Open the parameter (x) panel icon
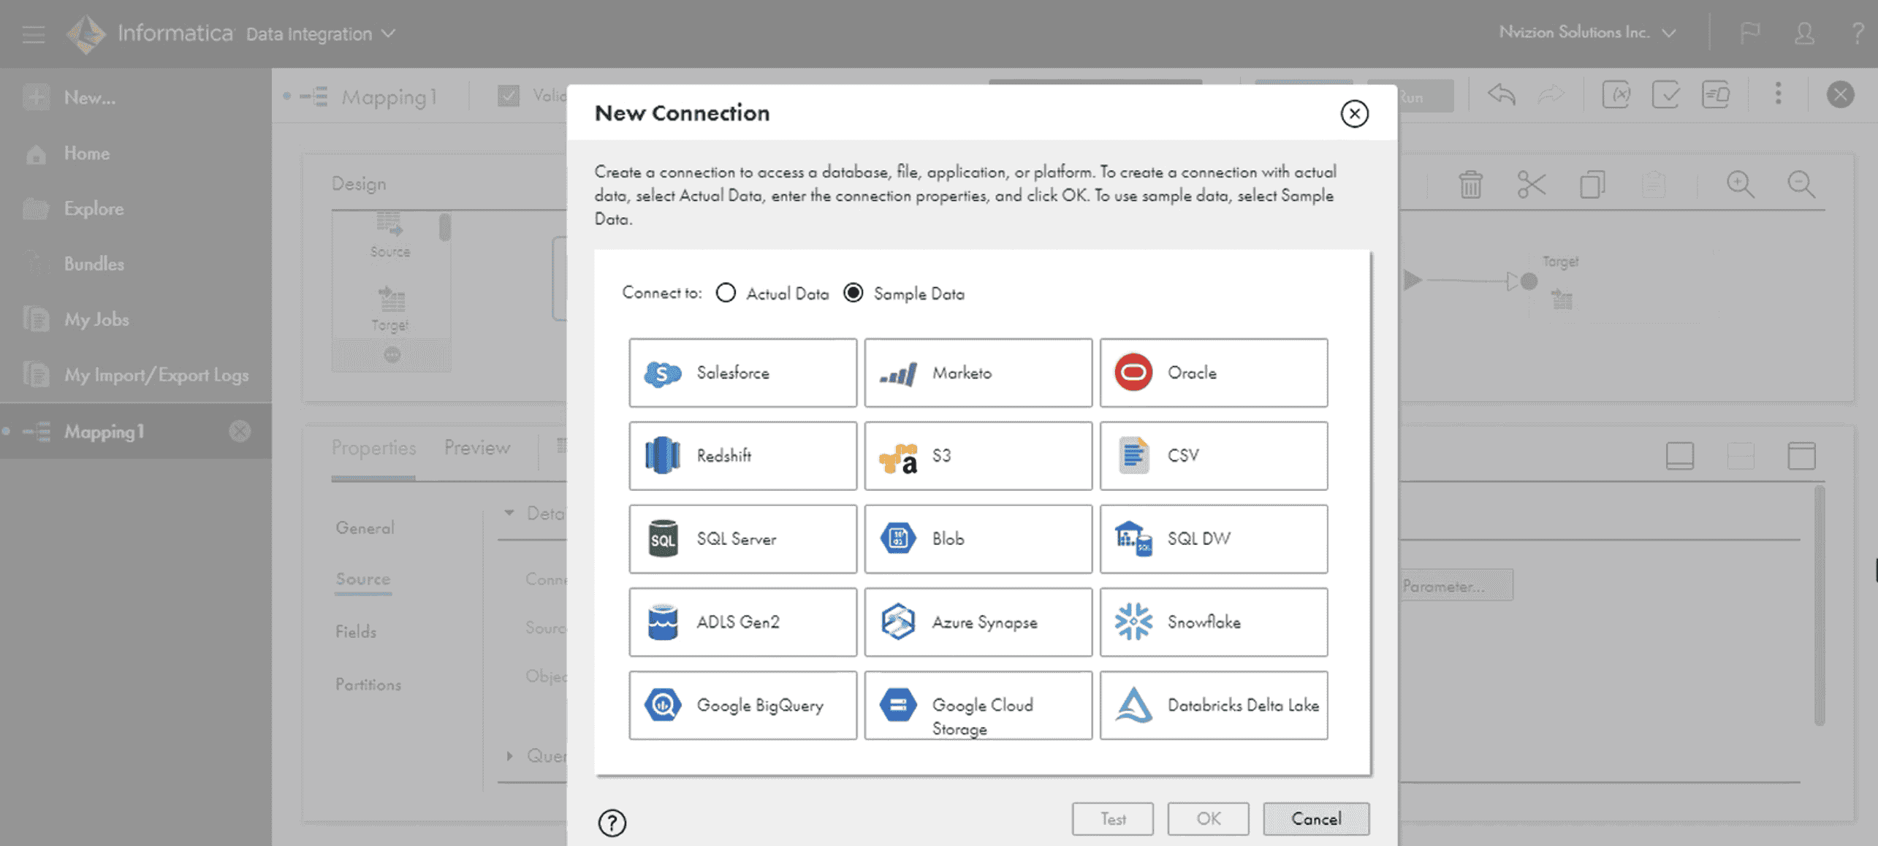This screenshot has height=846, width=1878. click(x=1616, y=94)
